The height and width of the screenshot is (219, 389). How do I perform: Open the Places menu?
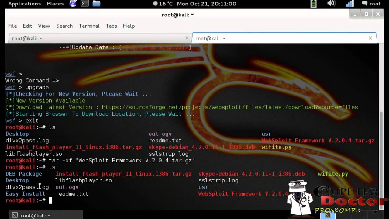coord(55,4)
